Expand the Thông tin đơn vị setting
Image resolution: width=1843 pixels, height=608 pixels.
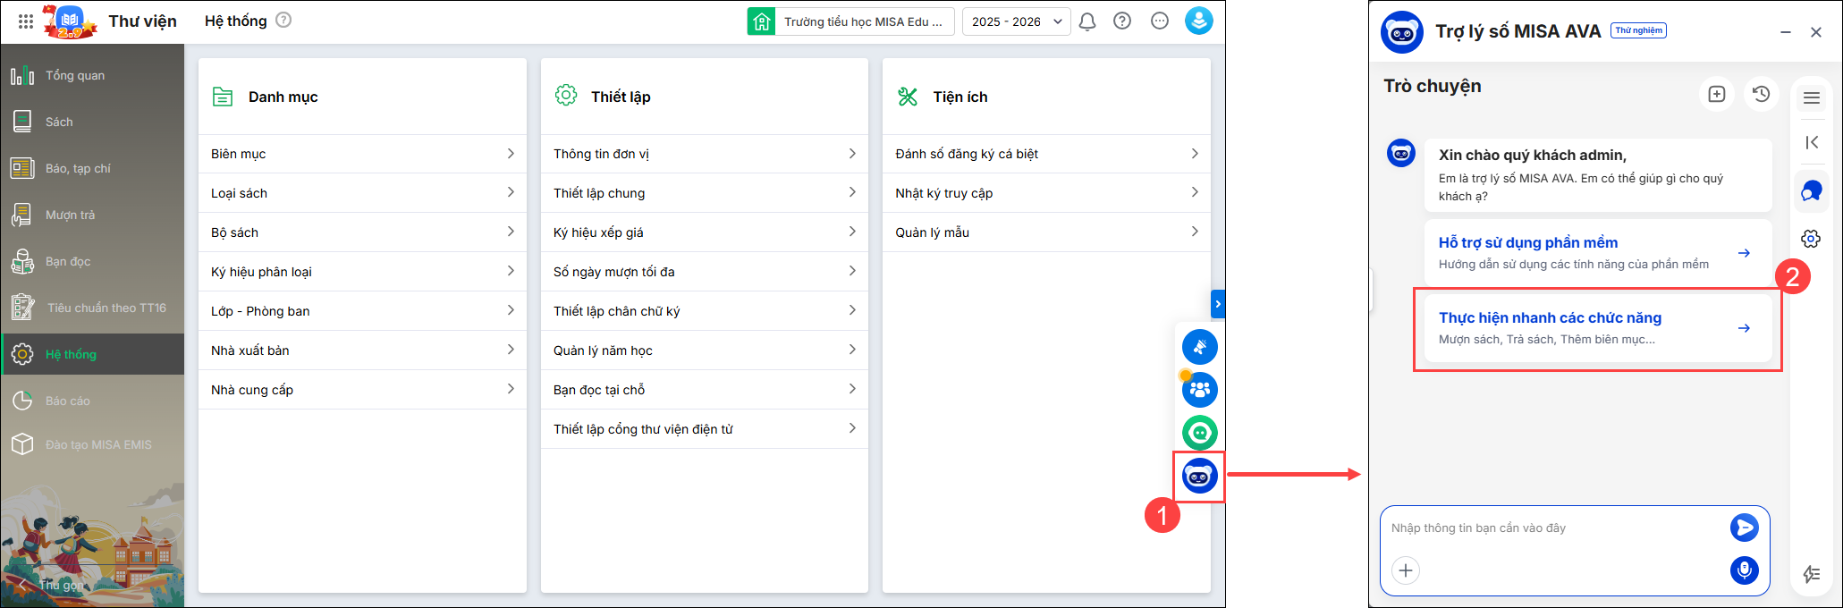pyautogui.click(x=704, y=154)
